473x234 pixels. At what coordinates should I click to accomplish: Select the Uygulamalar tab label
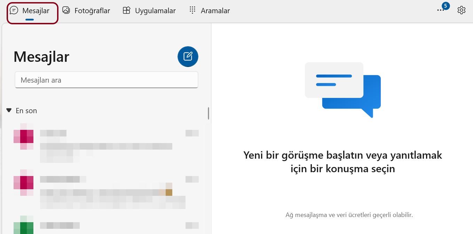point(155,11)
